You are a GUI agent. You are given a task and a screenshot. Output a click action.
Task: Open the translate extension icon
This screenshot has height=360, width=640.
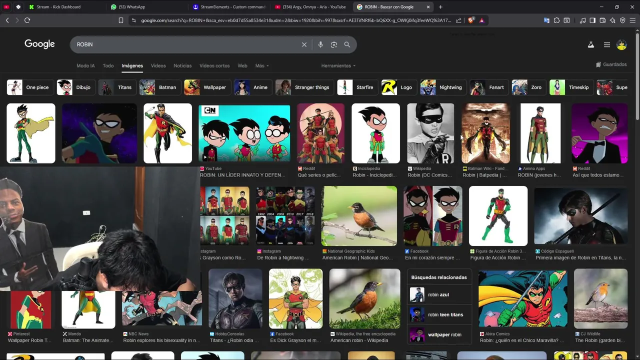click(x=546, y=20)
